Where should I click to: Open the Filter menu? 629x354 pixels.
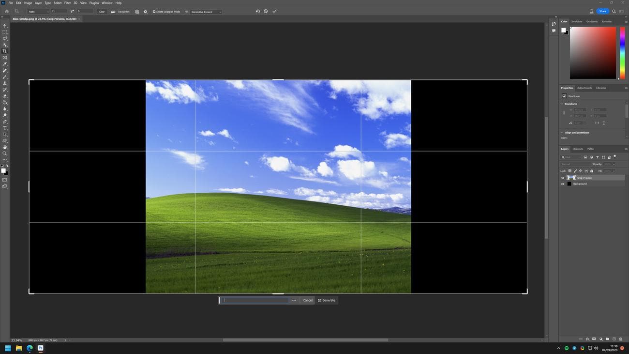(67, 3)
